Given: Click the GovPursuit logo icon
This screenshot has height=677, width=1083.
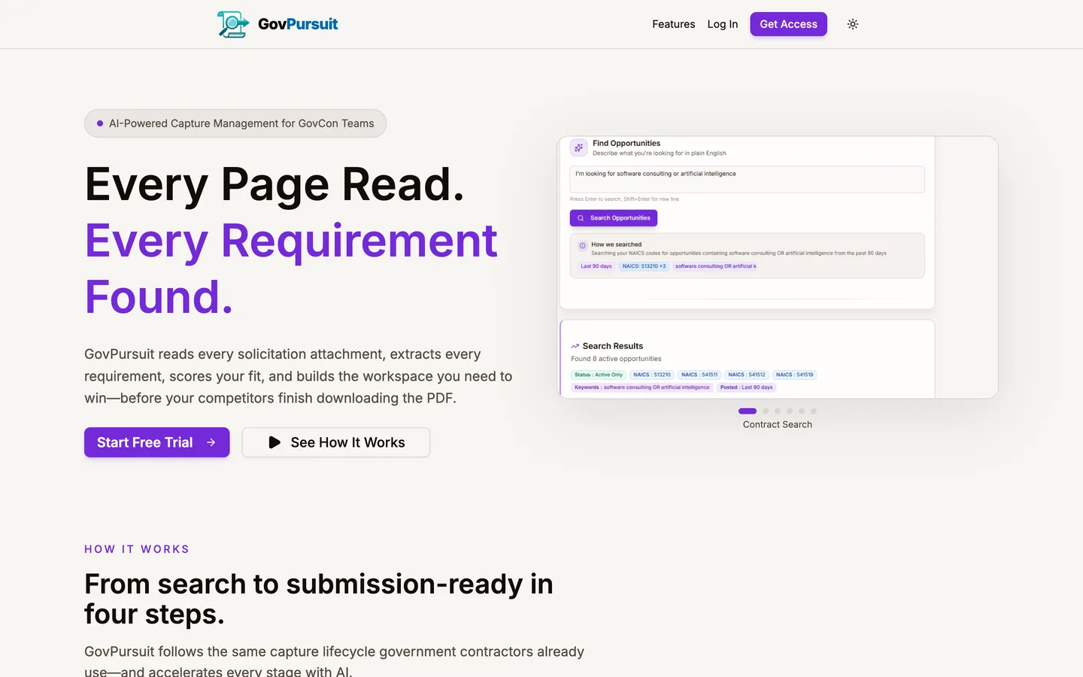Looking at the screenshot, I should click(233, 24).
